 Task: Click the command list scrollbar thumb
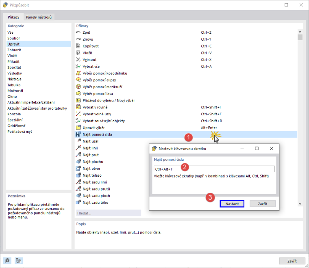pos(300,37)
